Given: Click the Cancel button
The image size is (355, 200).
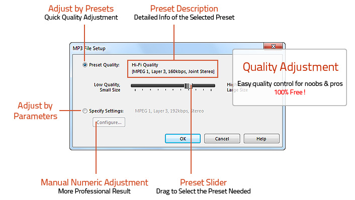Looking at the screenshot, I should [222, 139].
